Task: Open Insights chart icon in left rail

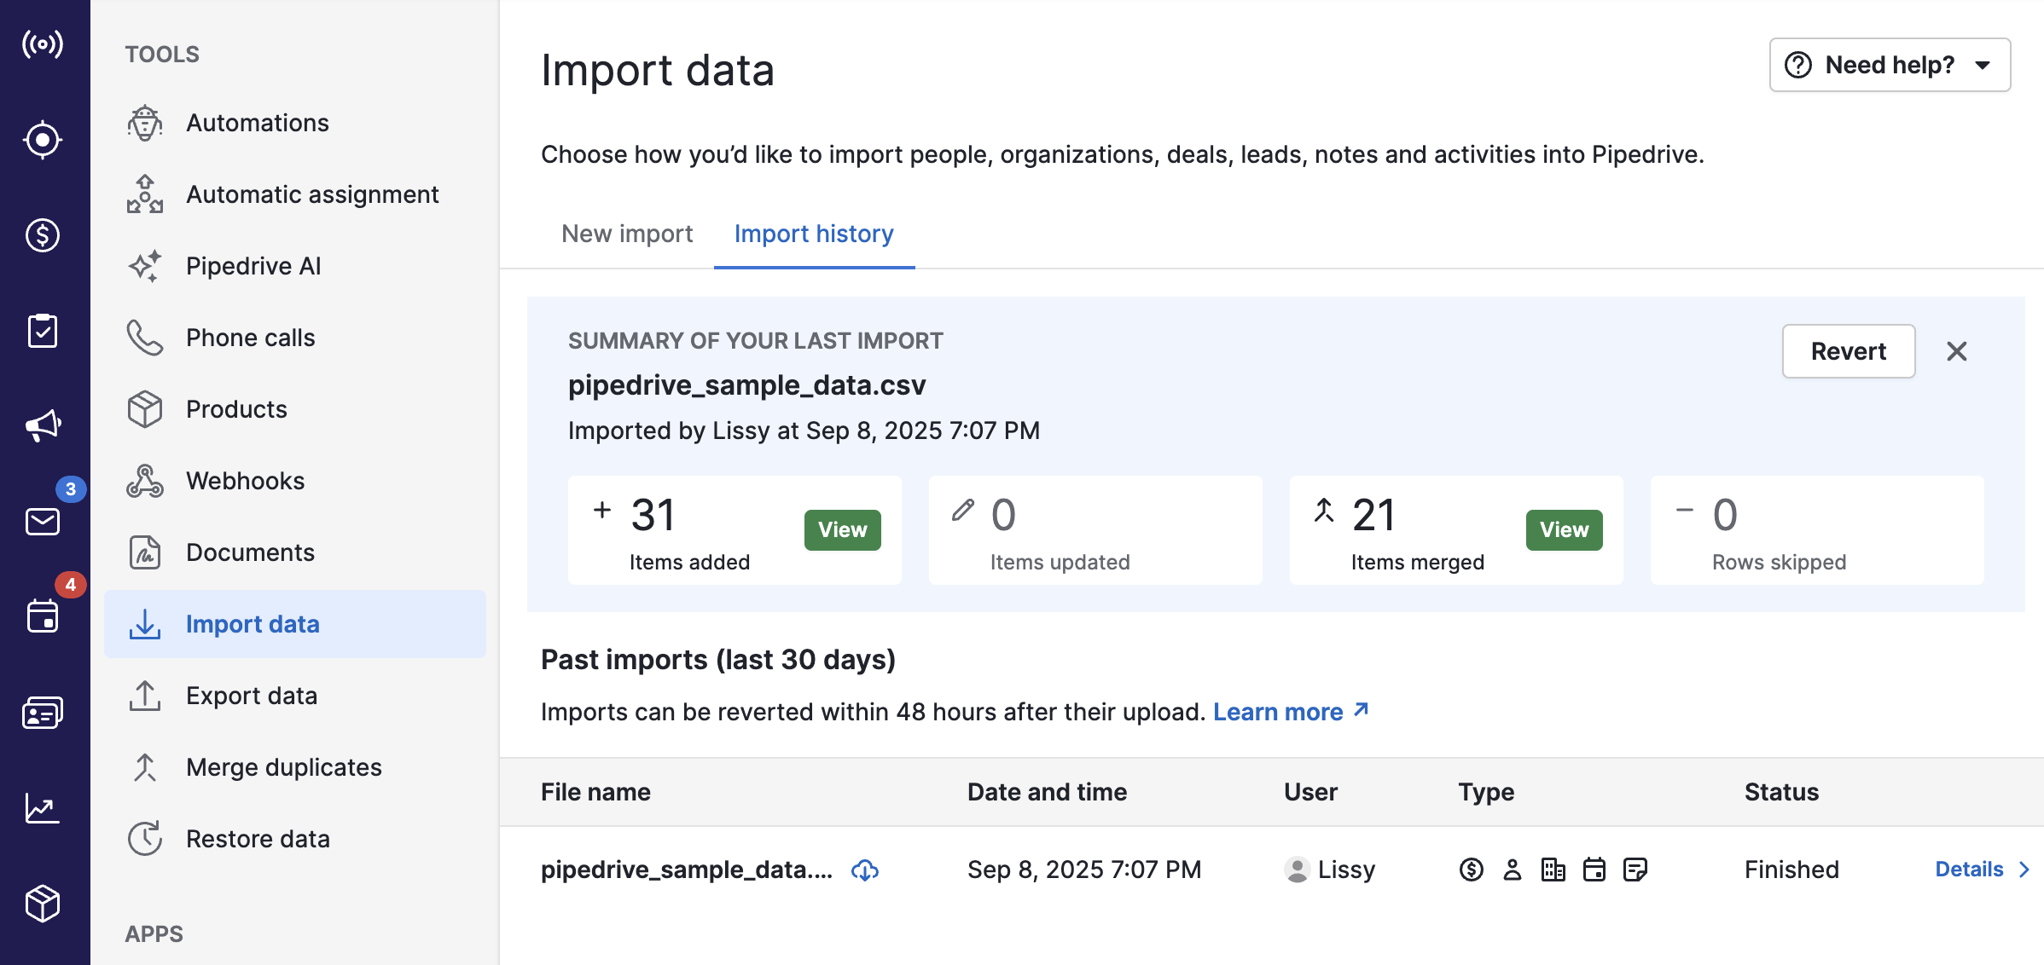Action: click(43, 808)
